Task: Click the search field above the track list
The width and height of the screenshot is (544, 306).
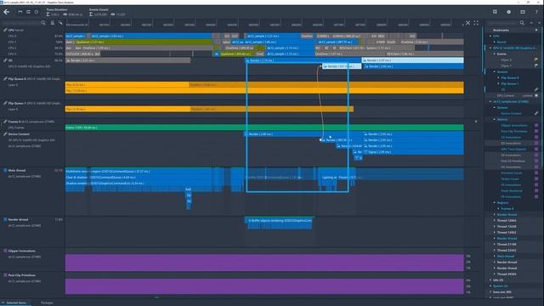Action: point(20,23)
